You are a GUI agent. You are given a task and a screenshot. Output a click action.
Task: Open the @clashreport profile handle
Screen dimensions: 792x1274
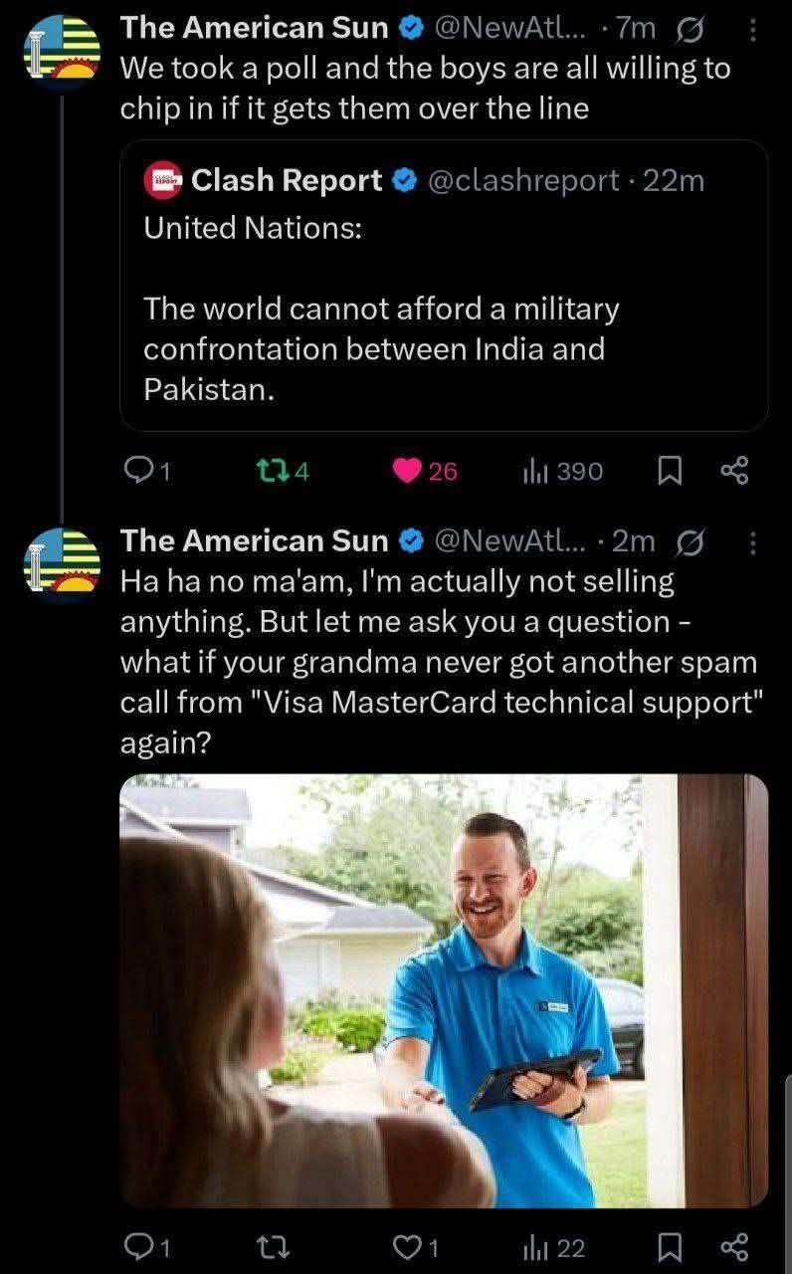click(x=523, y=180)
